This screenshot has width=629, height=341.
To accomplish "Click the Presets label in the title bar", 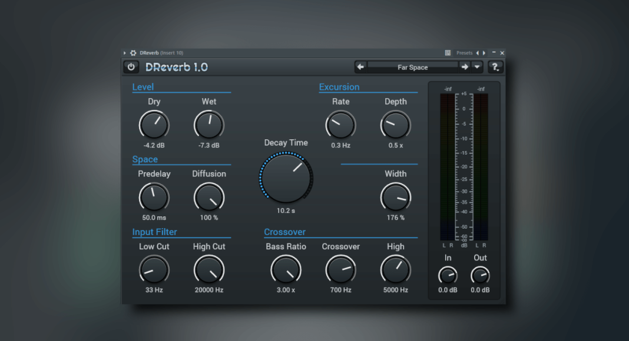I will click(465, 53).
